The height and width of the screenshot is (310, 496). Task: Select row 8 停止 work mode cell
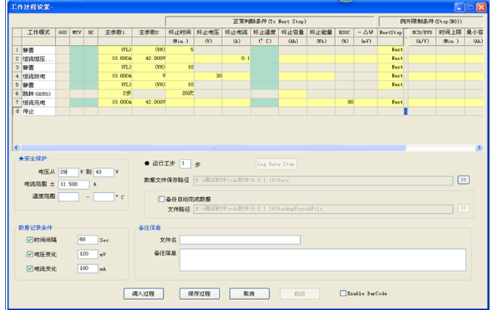click(x=38, y=111)
